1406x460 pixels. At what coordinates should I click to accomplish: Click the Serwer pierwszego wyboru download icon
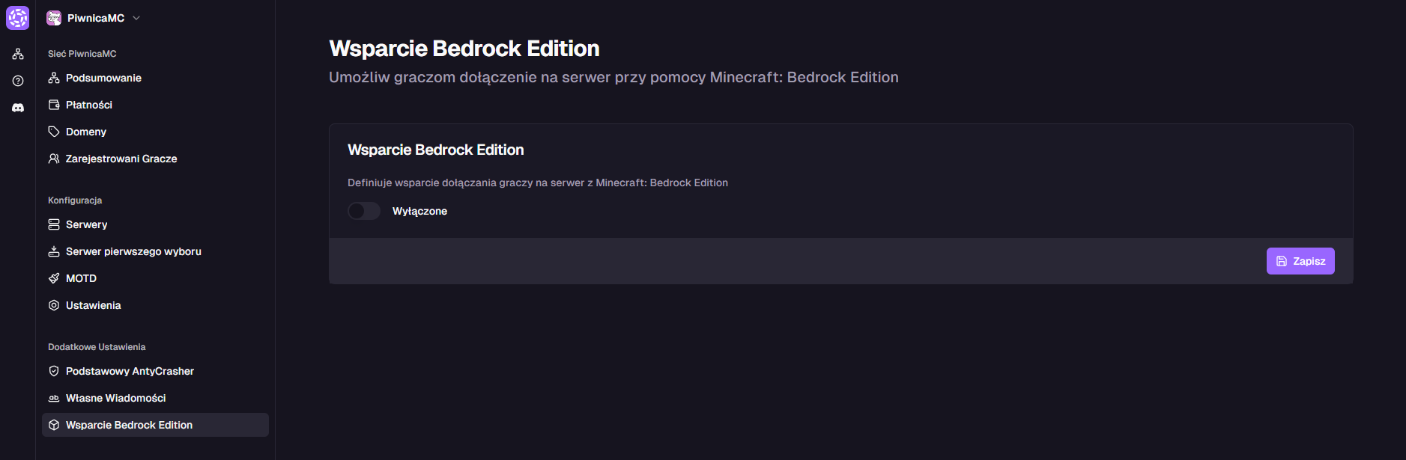54,251
